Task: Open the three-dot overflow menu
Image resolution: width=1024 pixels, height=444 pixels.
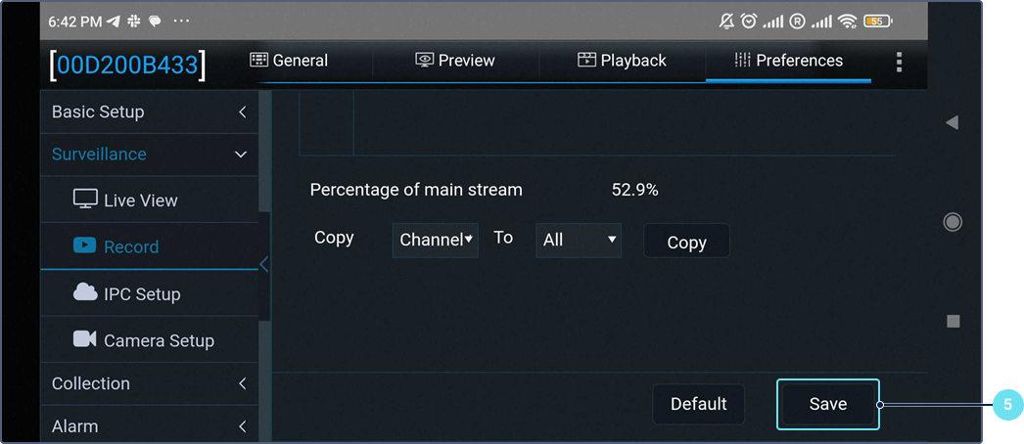Action: [x=899, y=62]
